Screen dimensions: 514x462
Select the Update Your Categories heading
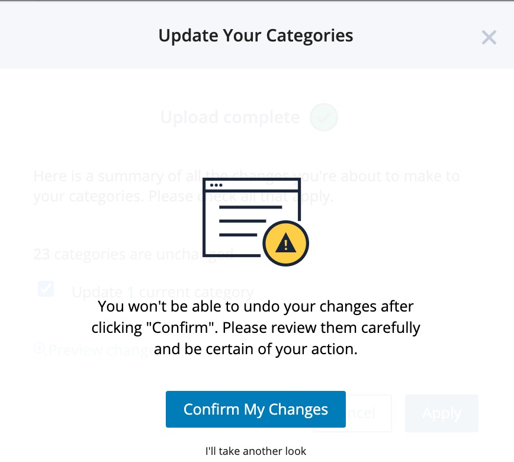pos(256,36)
